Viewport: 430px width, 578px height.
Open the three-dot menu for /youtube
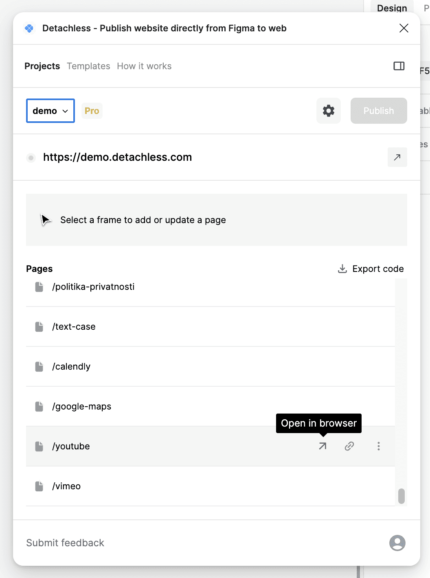pos(379,446)
